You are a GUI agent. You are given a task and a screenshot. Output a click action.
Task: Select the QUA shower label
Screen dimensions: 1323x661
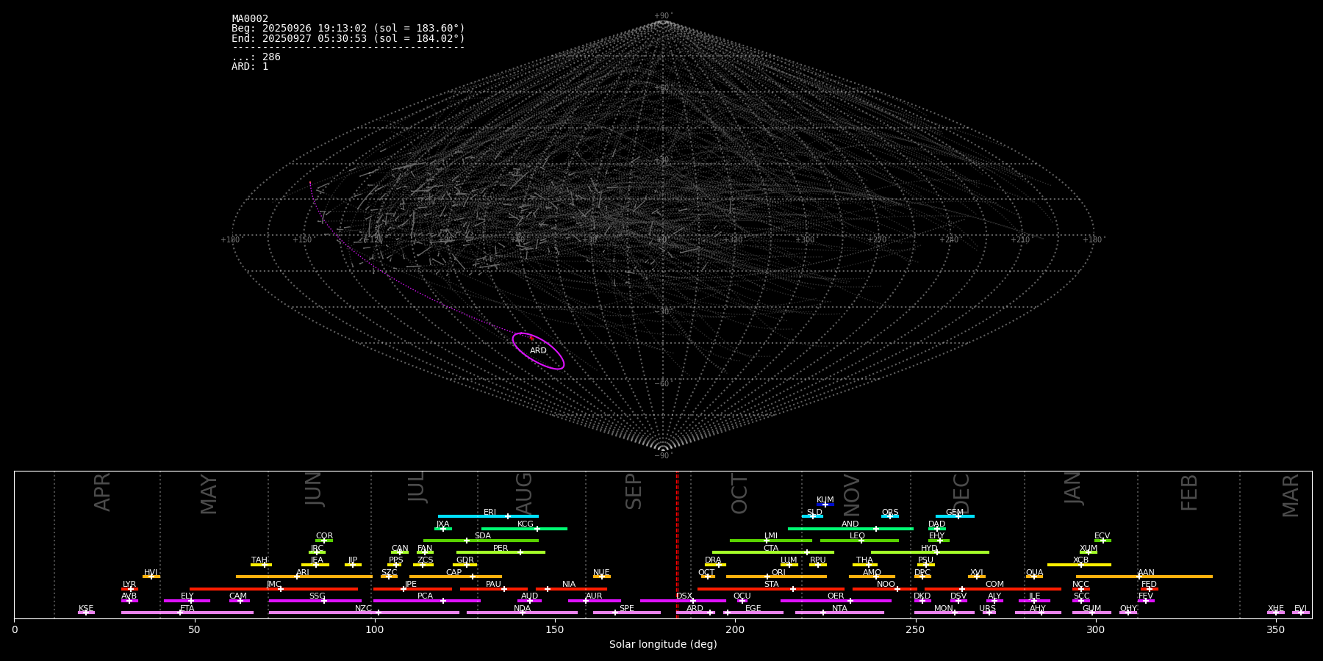click(x=1034, y=573)
